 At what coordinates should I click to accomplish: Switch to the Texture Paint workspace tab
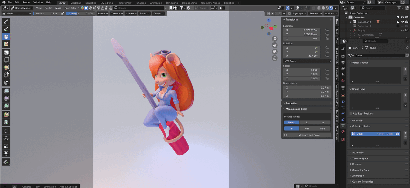click(124, 3)
